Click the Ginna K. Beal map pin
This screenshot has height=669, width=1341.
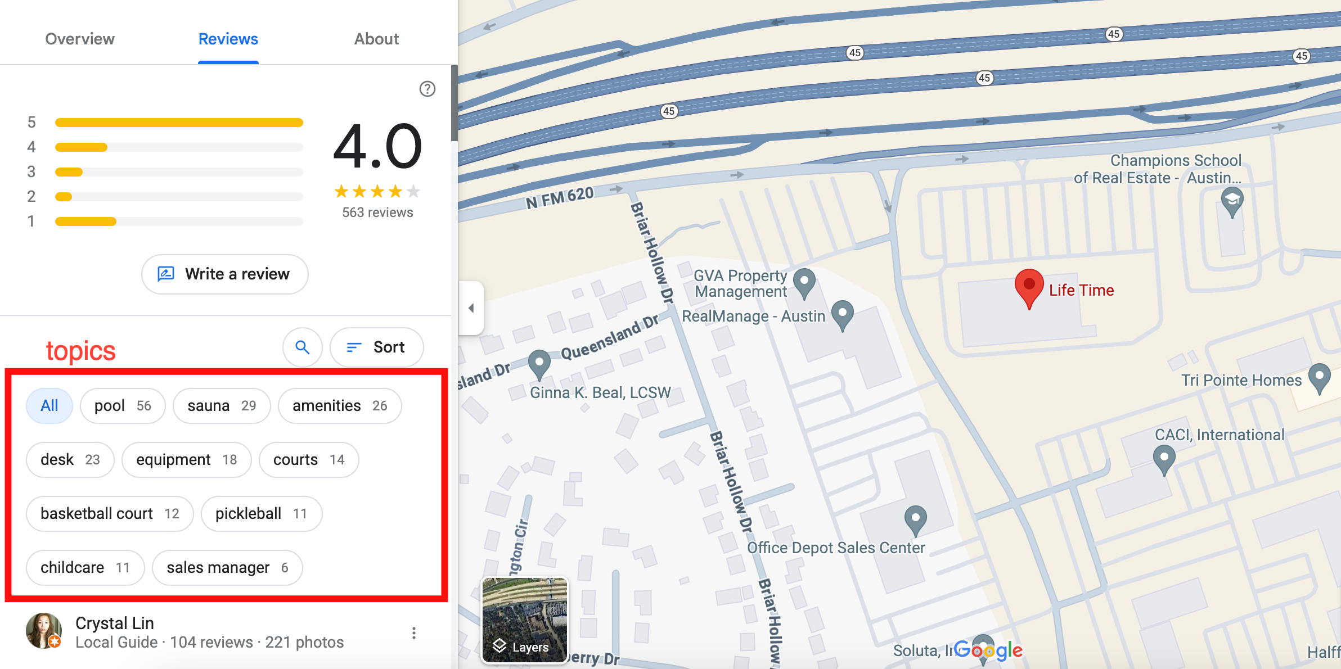539,363
